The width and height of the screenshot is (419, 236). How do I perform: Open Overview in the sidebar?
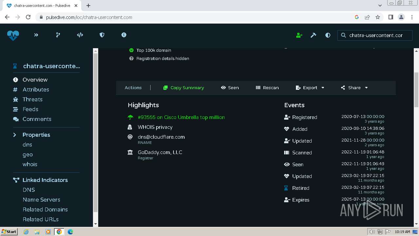point(35,80)
